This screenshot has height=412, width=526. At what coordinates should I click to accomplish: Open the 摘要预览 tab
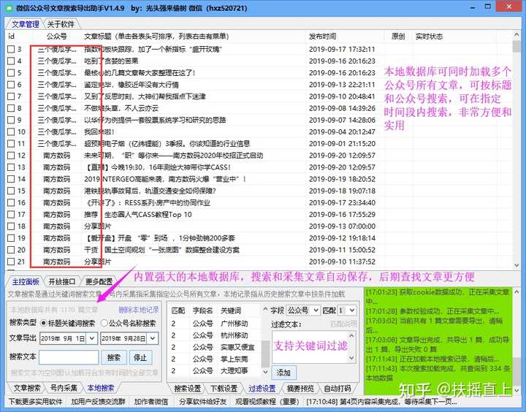click(300, 389)
